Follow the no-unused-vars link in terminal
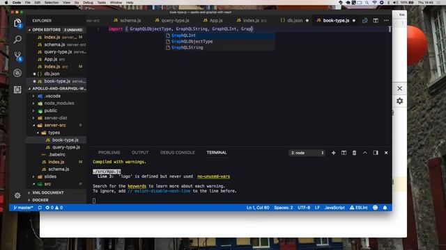Screen dimensions: 446x250 tap(213, 176)
